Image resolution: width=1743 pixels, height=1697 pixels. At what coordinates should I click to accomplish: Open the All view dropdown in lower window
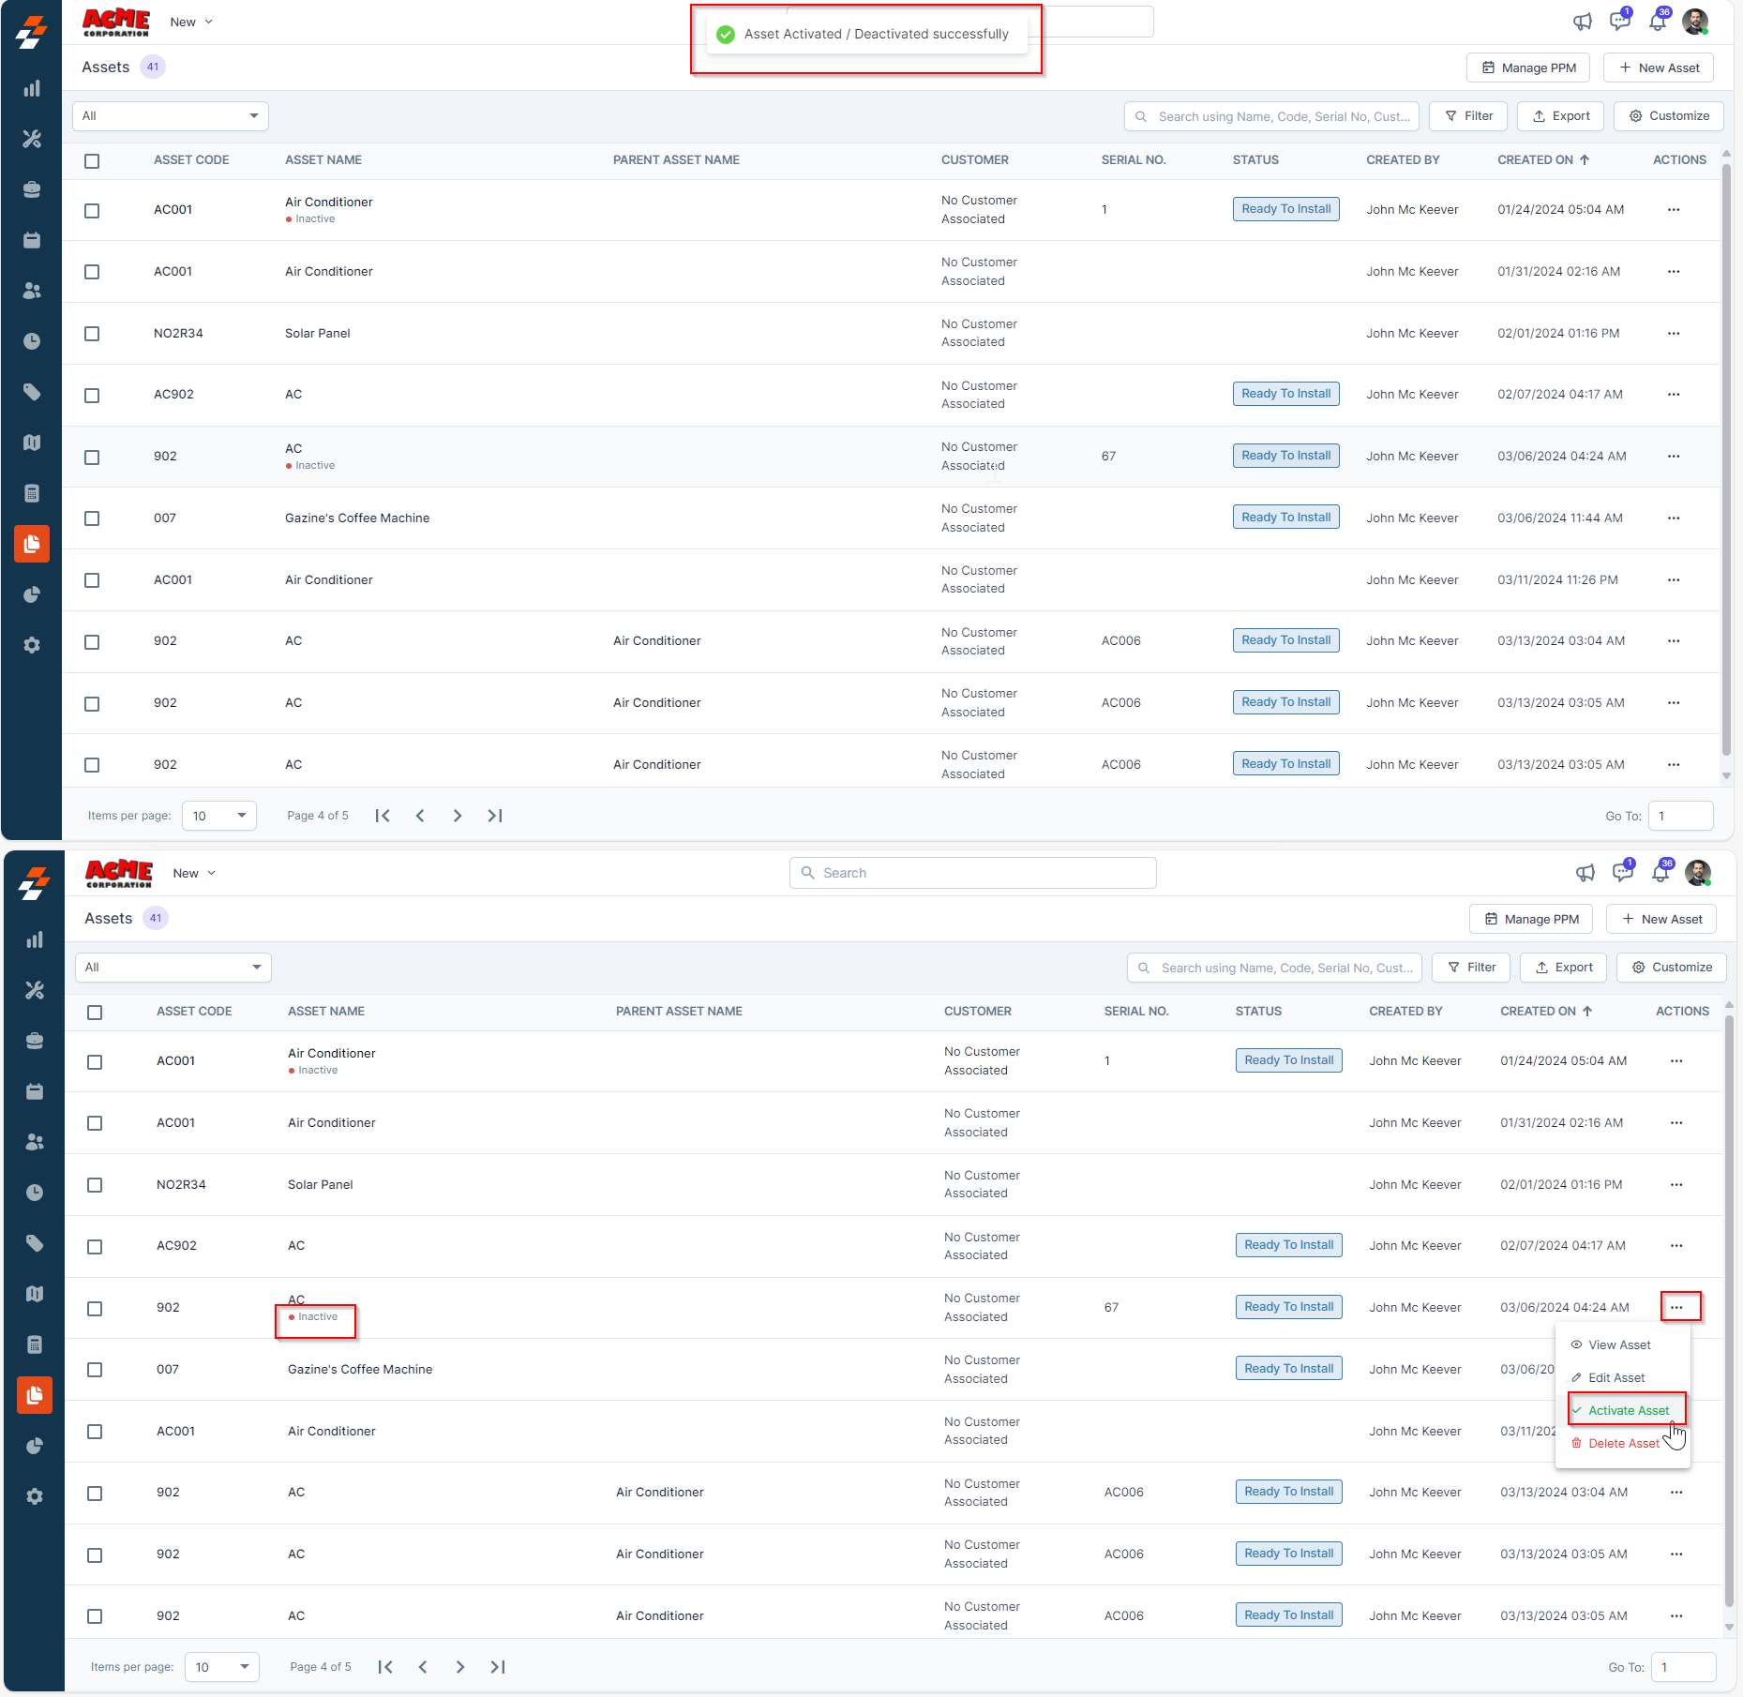click(173, 968)
